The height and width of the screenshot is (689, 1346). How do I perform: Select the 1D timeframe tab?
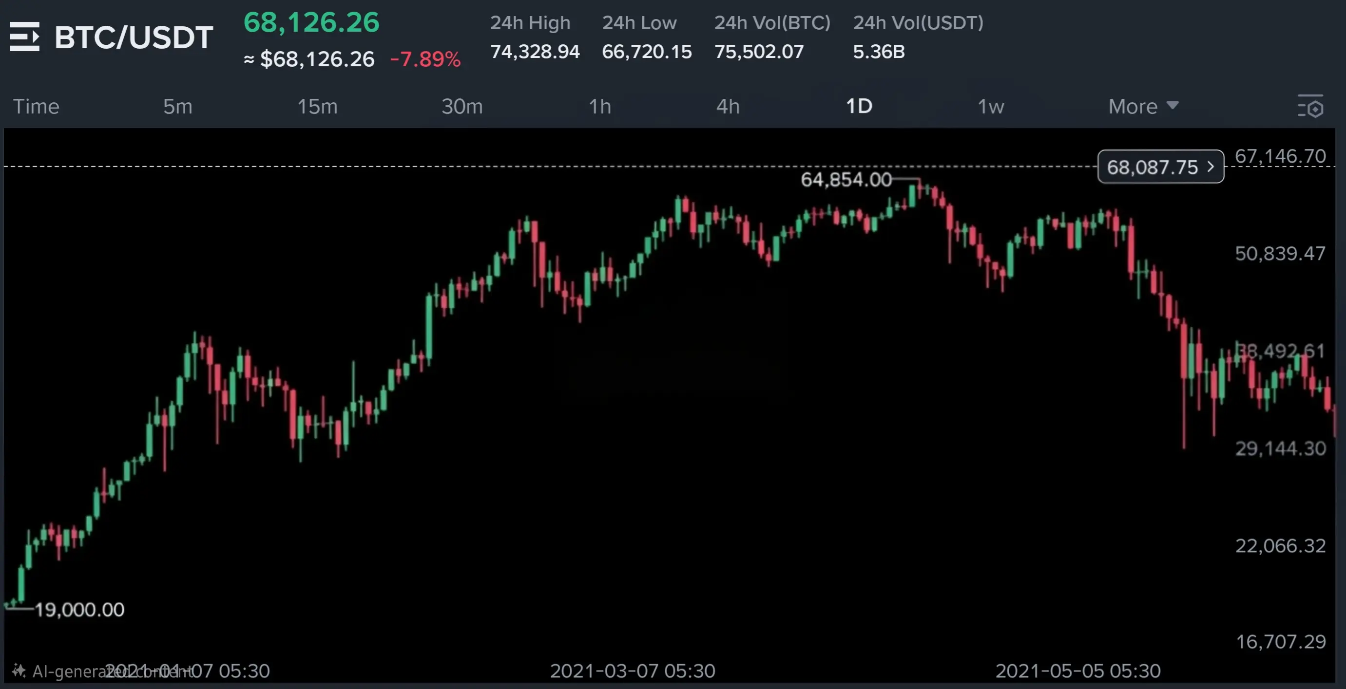tap(859, 107)
